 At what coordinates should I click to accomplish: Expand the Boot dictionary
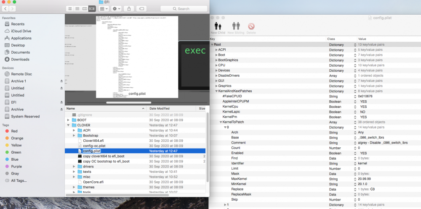click(x=216, y=55)
